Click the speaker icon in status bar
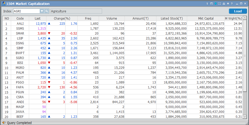The image size is (249, 125). click(x=4, y=123)
